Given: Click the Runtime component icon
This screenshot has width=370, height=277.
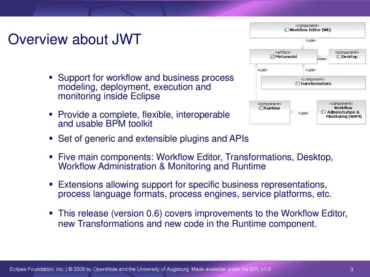Looking at the screenshot, I should [261, 108].
